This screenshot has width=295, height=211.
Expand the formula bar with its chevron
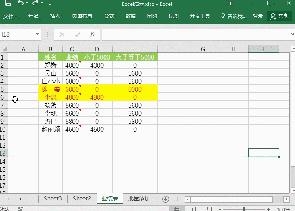(x=292, y=34)
